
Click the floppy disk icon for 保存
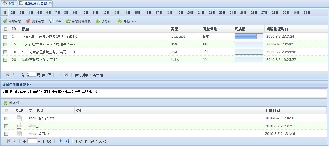point(51,21)
